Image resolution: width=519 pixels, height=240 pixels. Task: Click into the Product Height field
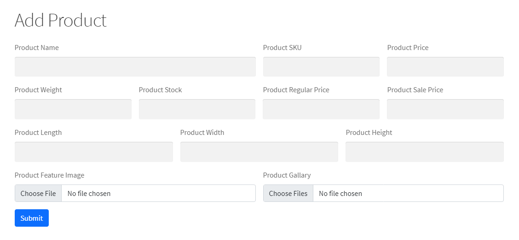[424, 152]
